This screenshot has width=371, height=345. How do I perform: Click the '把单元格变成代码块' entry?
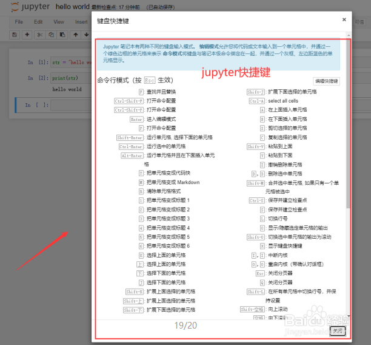(x=165, y=173)
